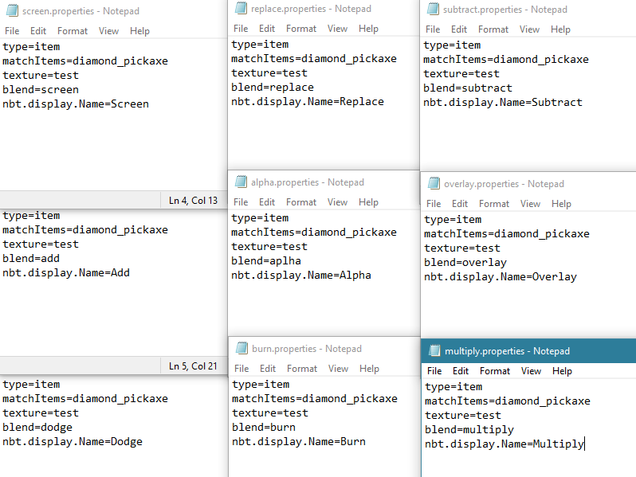Open Edit menu in screen.properties window
This screenshot has height=477, width=636.
pyautogui.click(x=38, y=31)
